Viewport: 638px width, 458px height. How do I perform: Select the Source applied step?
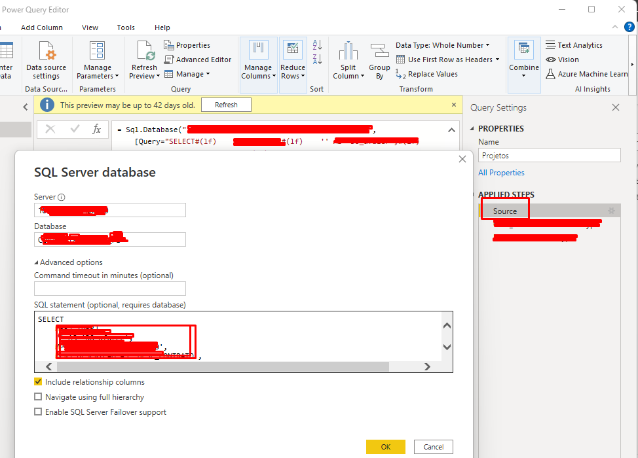(x=504, y=211)
